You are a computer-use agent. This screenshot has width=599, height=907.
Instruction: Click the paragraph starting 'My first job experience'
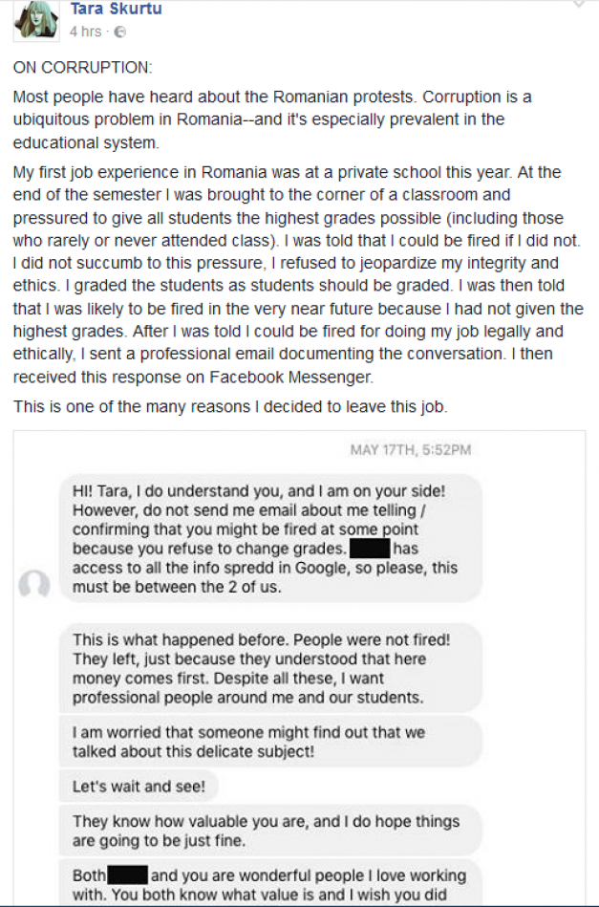click(x=298, y=274)
